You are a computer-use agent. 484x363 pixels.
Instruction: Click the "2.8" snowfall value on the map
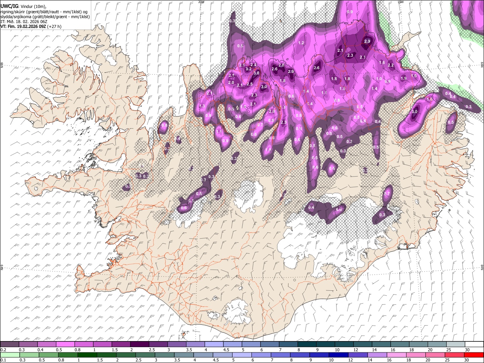pos(281,65)
